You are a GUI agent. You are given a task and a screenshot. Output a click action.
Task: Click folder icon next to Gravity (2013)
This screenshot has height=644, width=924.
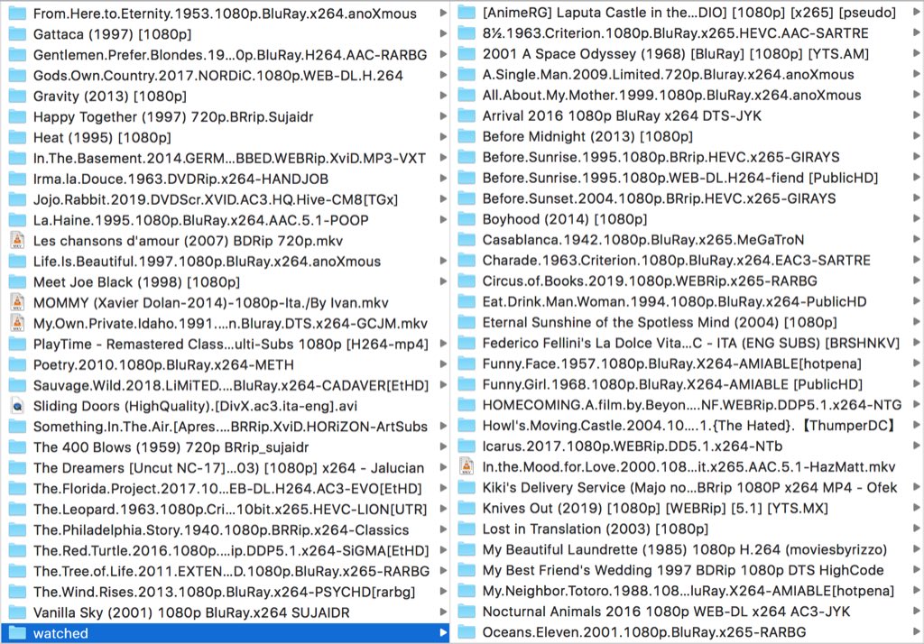pos(18,96)
